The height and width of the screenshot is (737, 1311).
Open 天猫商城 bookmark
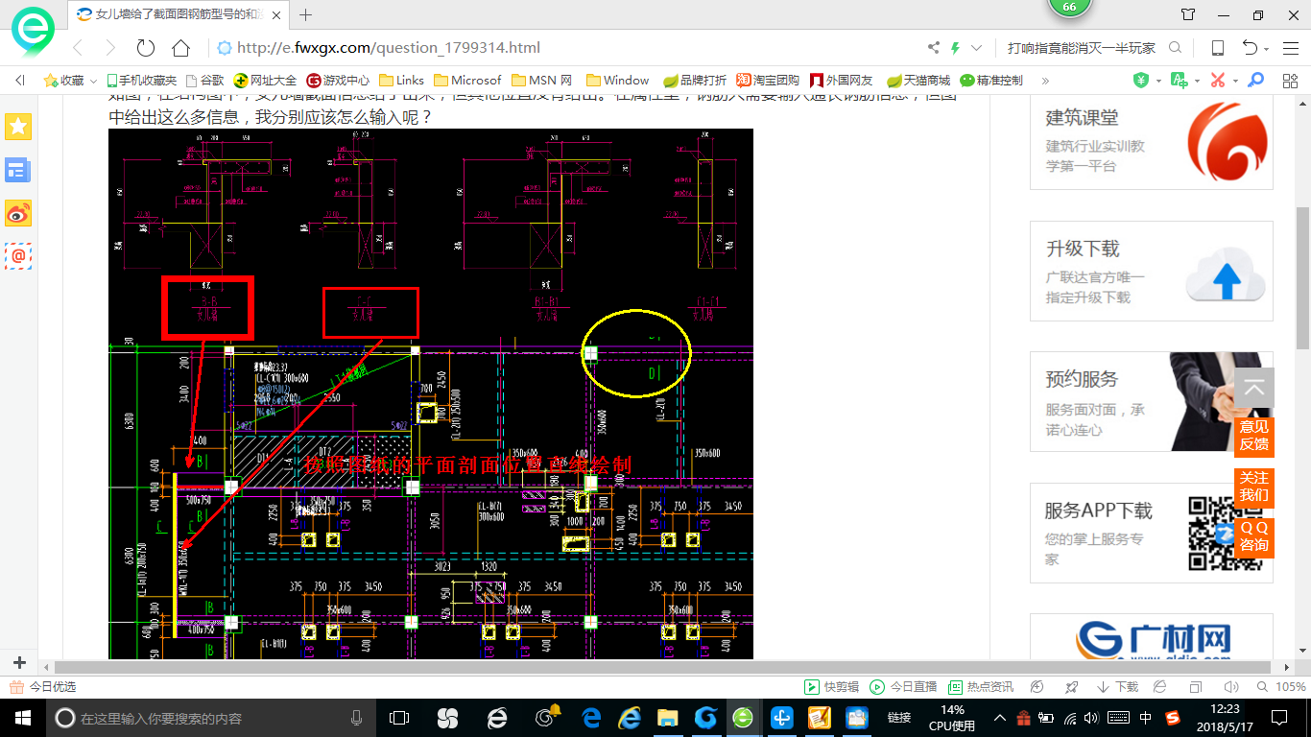coord(918,81)
